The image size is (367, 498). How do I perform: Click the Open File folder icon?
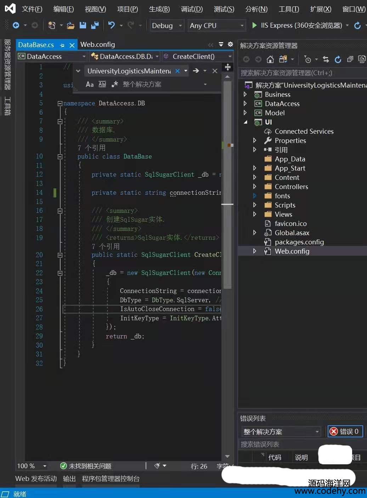[71, 25]
